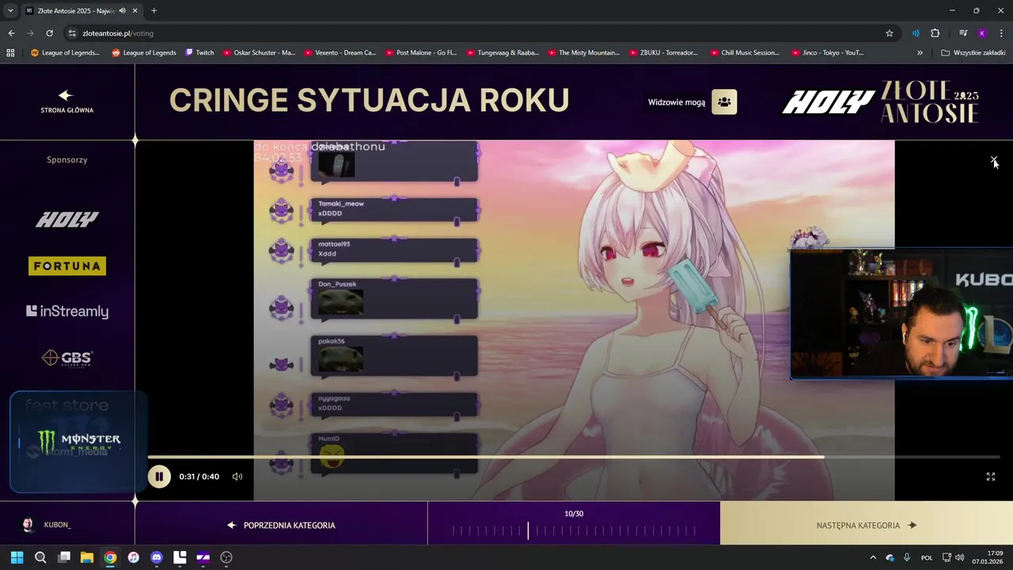
Task: Open Discord from the taskbar
Action: (x=157, y=557)
